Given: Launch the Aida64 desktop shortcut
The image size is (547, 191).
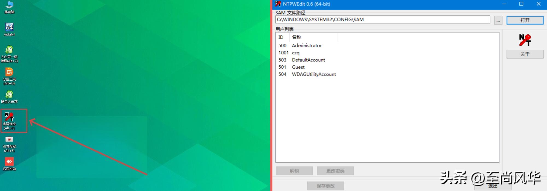Looking at the screenshot, I should click(9, 29).
